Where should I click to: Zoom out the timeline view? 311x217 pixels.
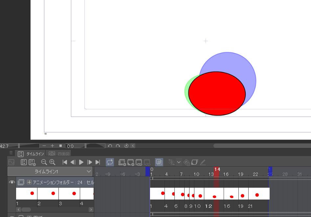[x=44, y=162]
